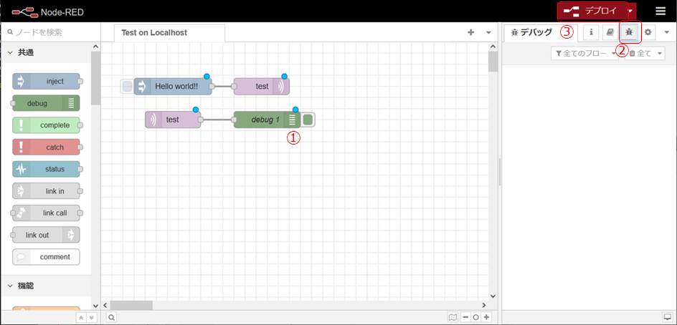The width and height of the screenshot is (677, 325).
Task: Select the Test on Localhost flow tab
Action: tap(154, 33)
